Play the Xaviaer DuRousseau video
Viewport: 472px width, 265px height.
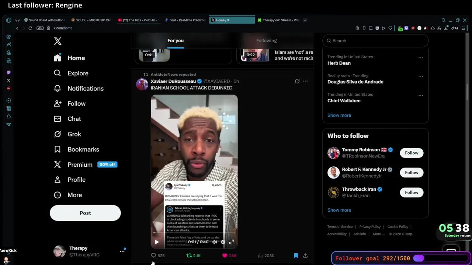click(157, 242)
